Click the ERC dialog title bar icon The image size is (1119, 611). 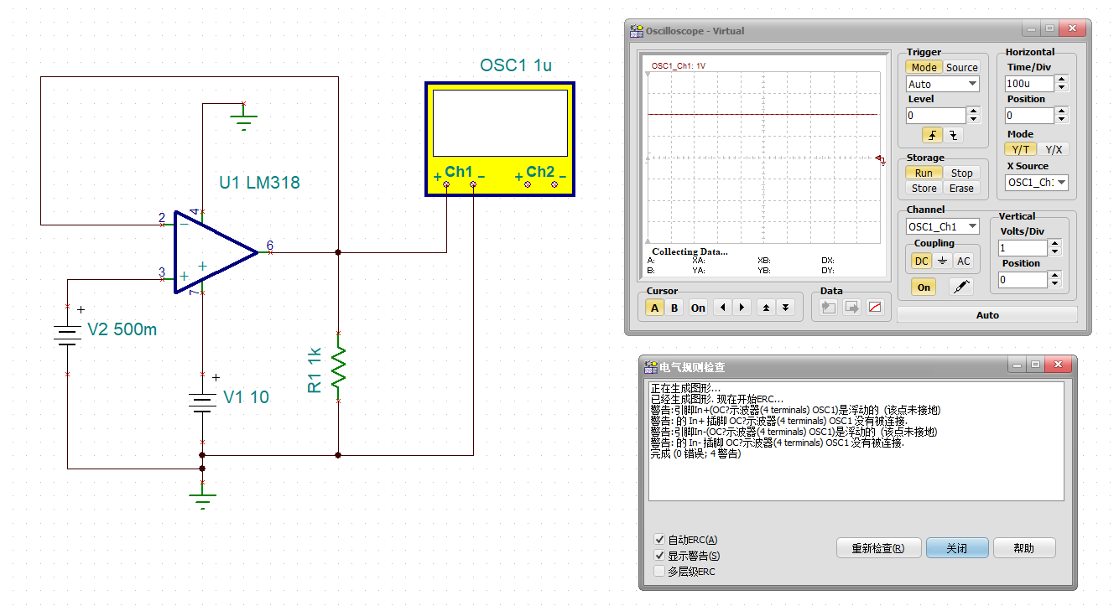tap(651, 366)
